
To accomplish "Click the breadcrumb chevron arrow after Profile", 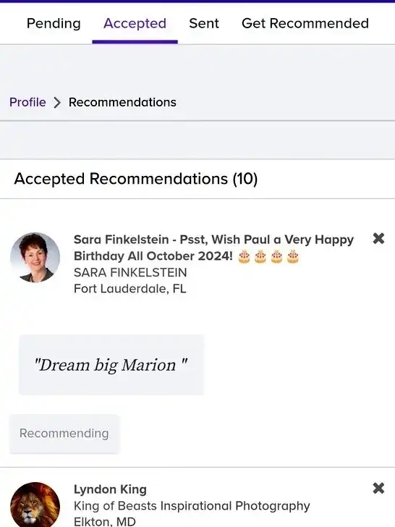I will point(57,103).
